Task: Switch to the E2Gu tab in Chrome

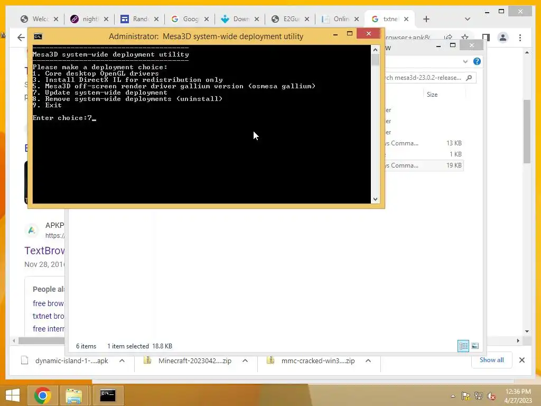Action: 286,19
